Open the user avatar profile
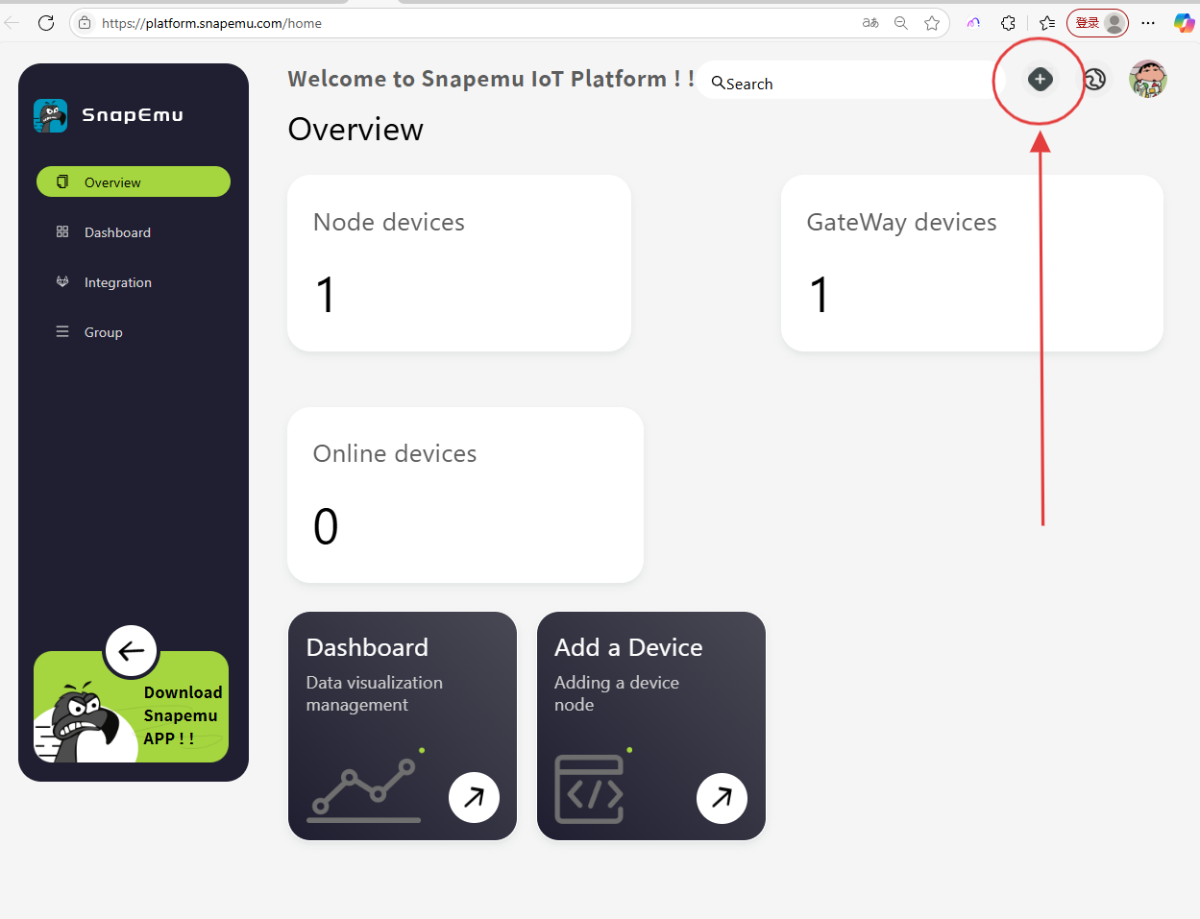 [x=1147, y=80]
